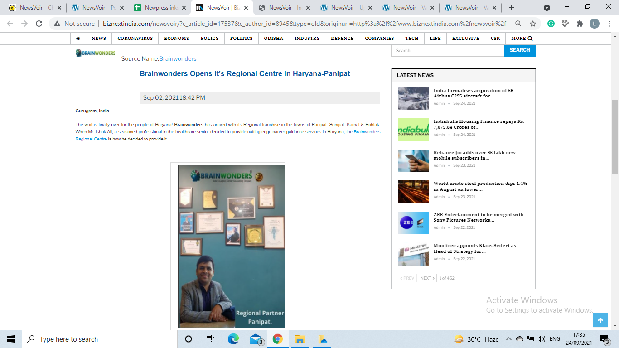Open the ODISHA section
The height and width of the screenshot is (348, 619).
click(274, 39)
